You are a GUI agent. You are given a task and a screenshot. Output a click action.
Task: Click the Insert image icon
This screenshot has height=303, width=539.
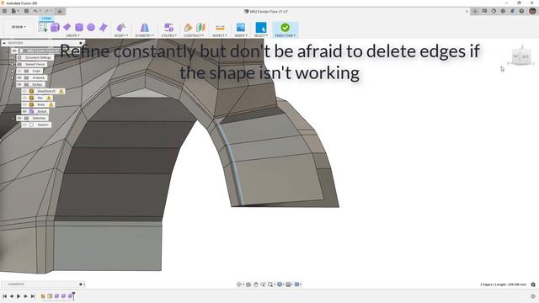[241, 27]
